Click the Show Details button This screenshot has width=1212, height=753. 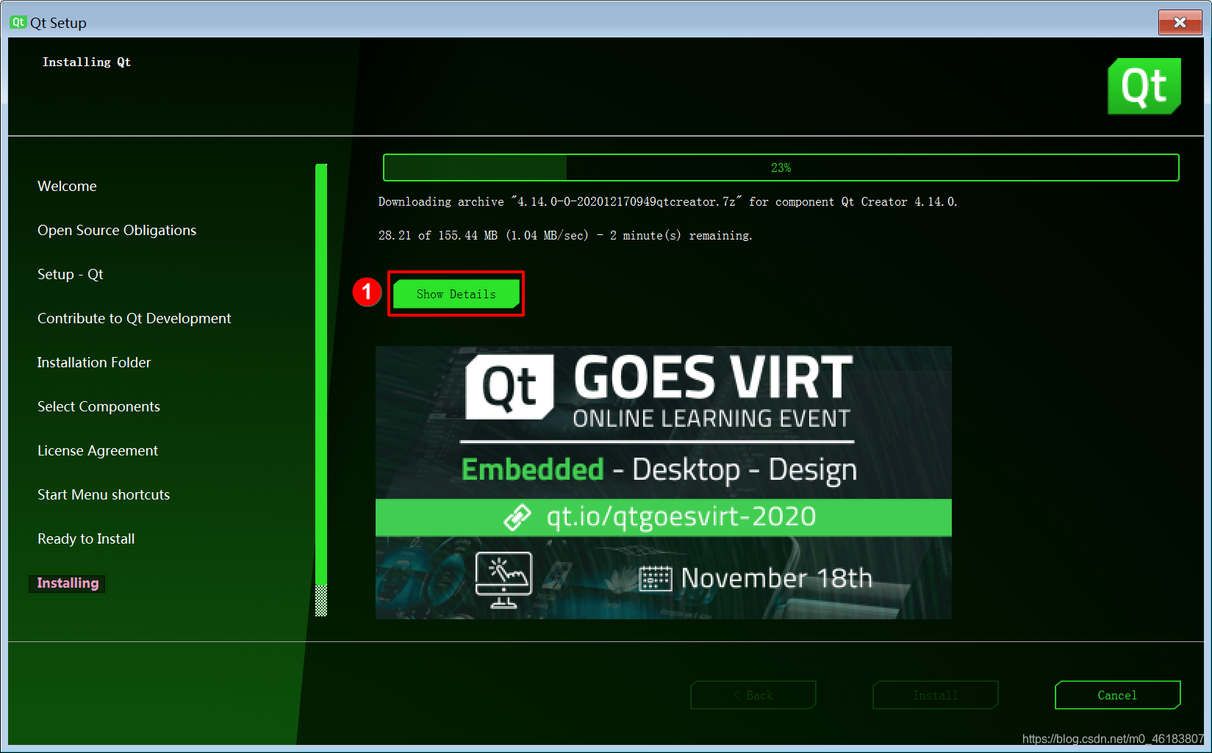[456, 294]
